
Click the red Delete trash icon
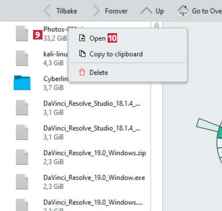82,72
